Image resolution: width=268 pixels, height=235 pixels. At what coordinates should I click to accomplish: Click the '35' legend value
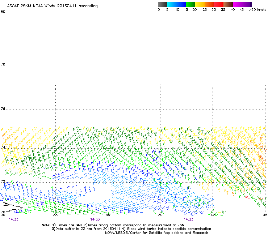click(x=223, y=10)
